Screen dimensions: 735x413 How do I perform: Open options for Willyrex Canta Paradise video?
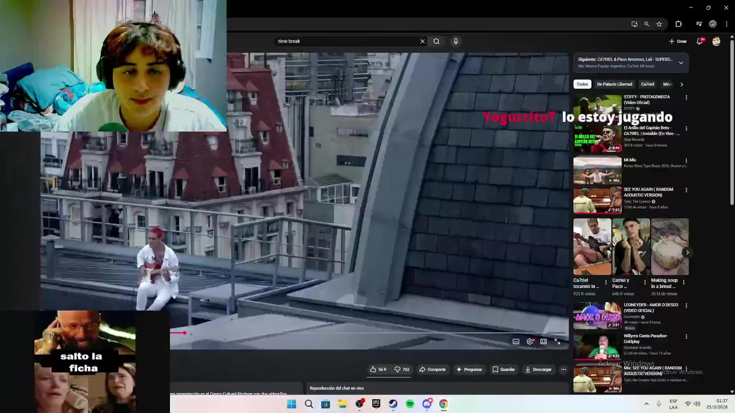[686, 337]
